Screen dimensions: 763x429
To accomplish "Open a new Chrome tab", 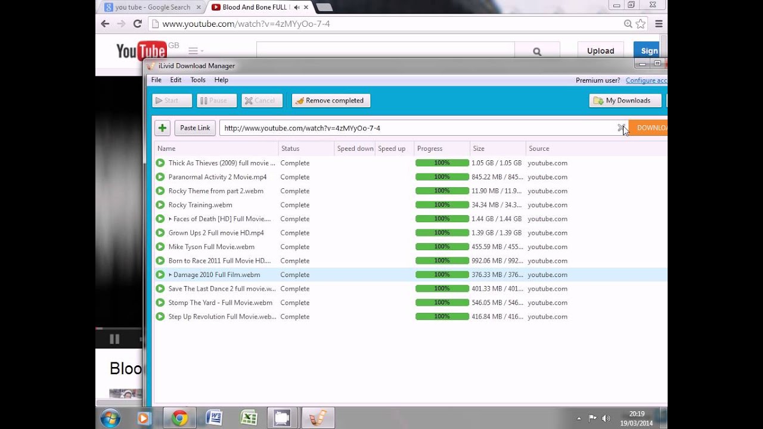I will point(324,8).
